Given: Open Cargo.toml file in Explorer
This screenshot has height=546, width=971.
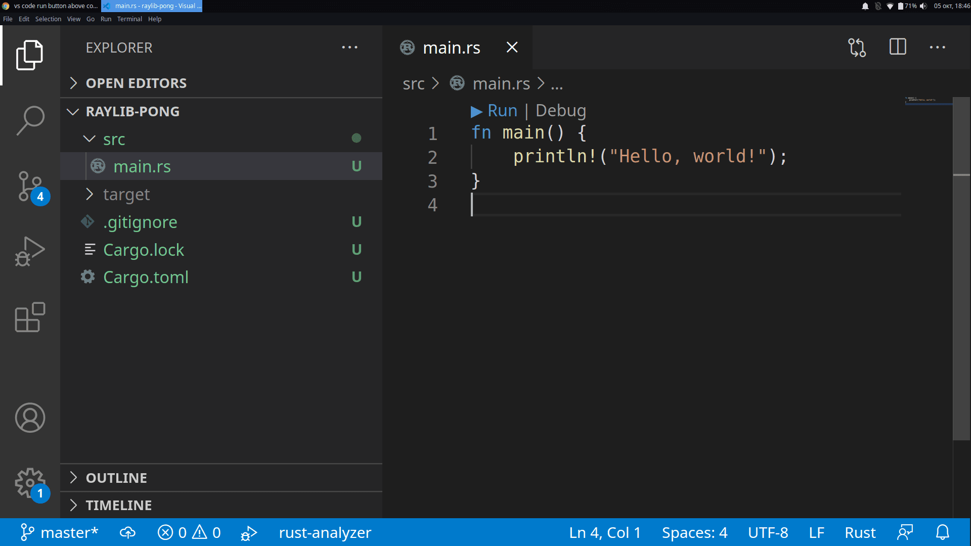Looking at the screenshot, I should tap(221, 277).
